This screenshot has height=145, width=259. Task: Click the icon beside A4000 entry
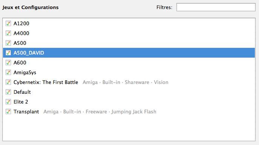click(x=8, y=33)
